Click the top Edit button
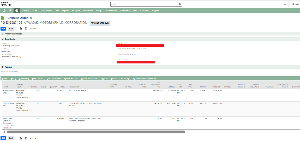Screen dimensions: 300x141 3,28
